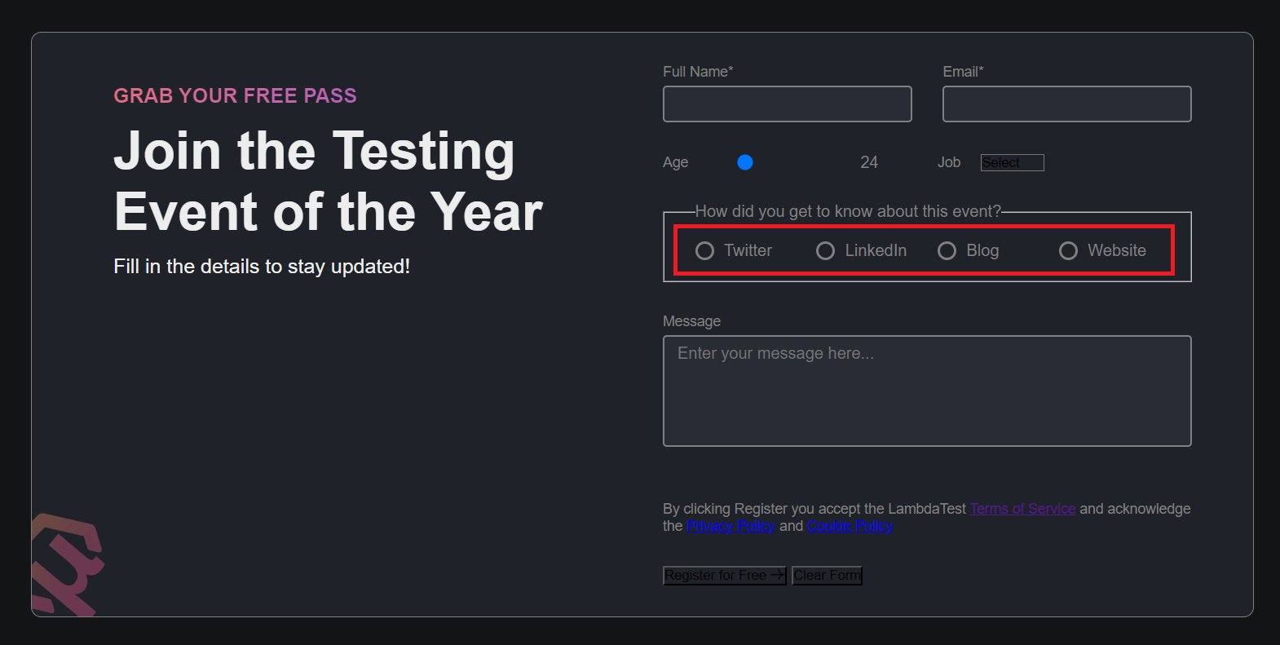This screenshot has width=1280, height=645.
Task: Click the 'Fill in the details' subtitle text
Action: pos(262,267)
